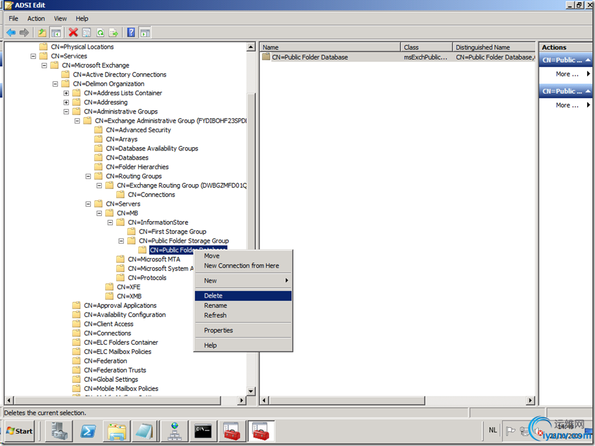Select the CN=Client Access tree node
Viewport: 595px width, 446px height.
(x=108, y=324)
